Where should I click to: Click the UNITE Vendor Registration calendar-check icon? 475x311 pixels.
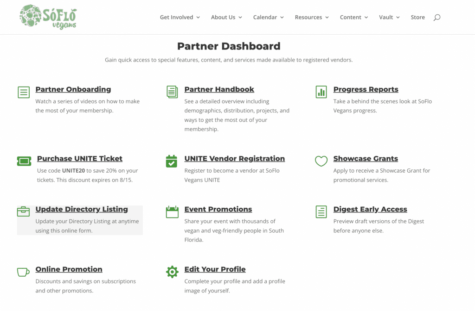point(172,161)
